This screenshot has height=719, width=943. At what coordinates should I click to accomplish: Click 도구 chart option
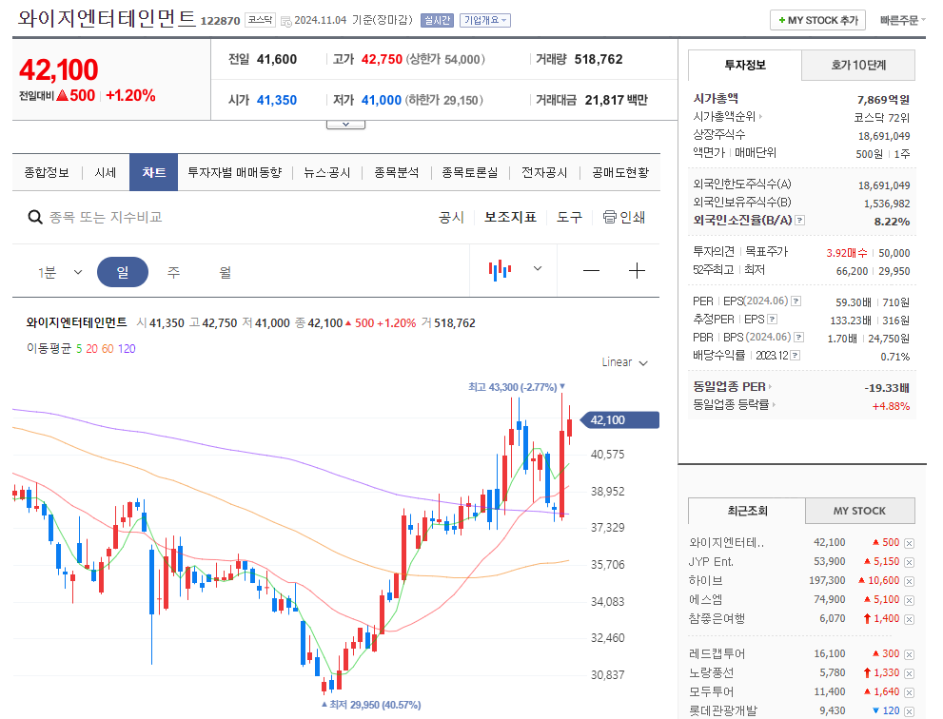pyautogui.click(x=569, y=217)
